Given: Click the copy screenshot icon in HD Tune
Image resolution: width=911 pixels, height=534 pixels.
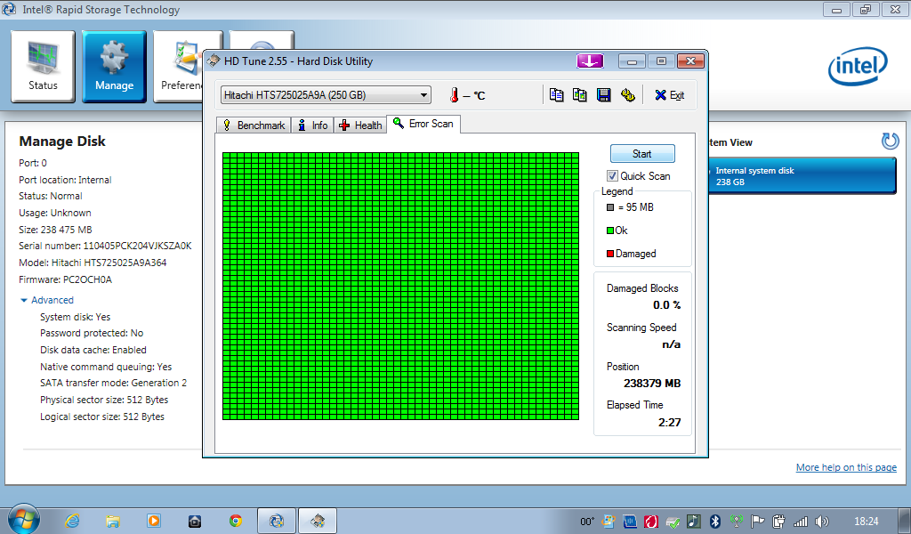Looking at the screenshot, I should (580, 94).
